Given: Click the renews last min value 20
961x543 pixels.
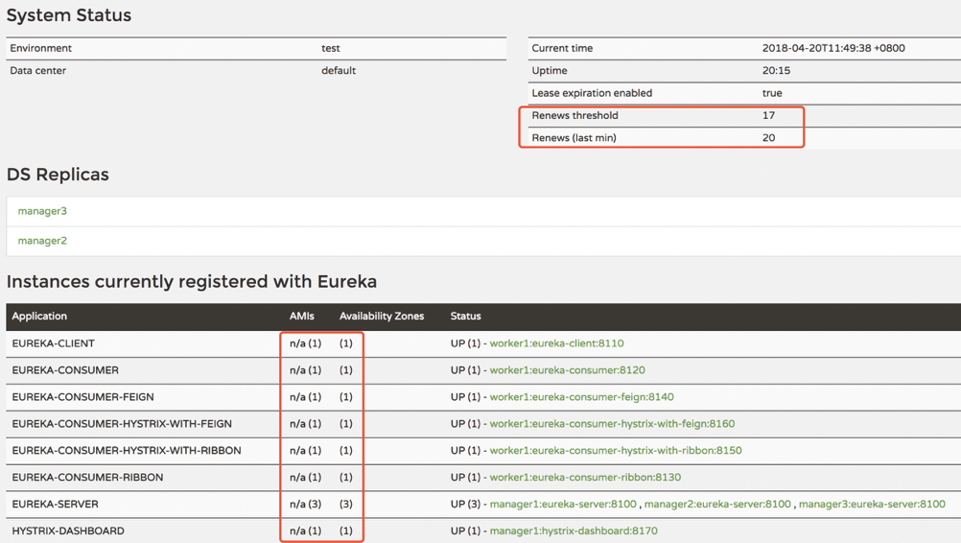Looking at the screenshot, I should (x=768, y=138).
